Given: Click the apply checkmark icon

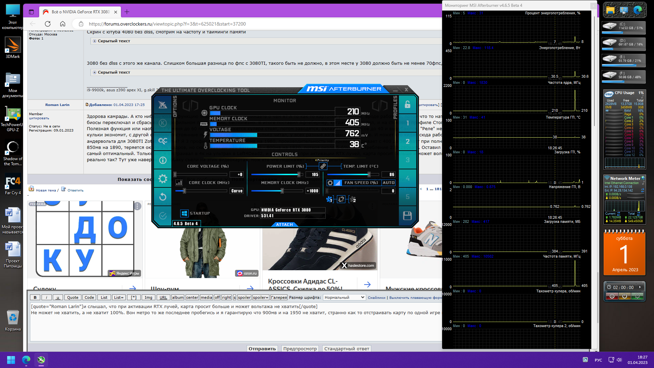Looking at the screenshot, I should tap(163, 215).
